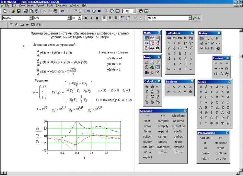Select the radio button control in controls toolbar
Image resolution: width=243 pixels, height=176 pixels.
16,24
